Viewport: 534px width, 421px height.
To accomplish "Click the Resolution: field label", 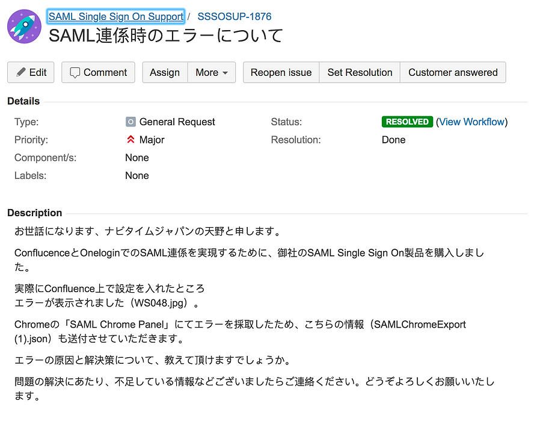I will click(x=296, y=140).
